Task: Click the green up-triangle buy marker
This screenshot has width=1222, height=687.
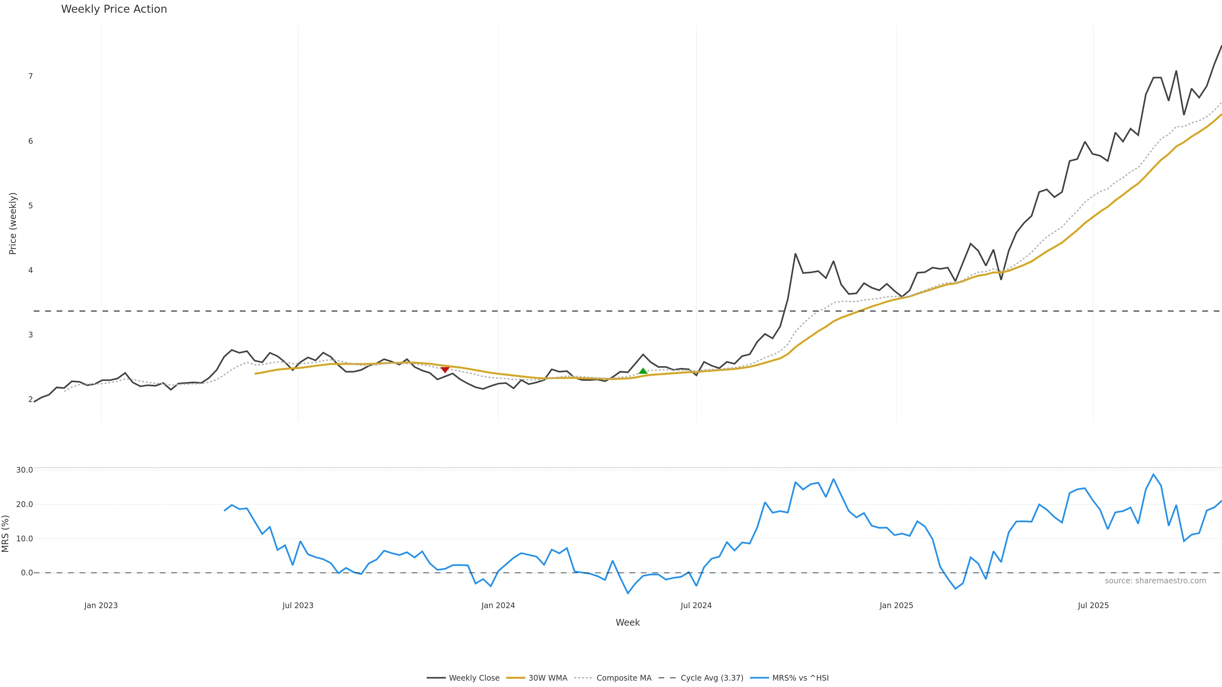Action: tap(643, 371)
